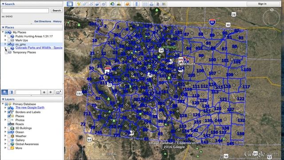
Task: Collapse the My Places tree node
Action: click(3, 32)
